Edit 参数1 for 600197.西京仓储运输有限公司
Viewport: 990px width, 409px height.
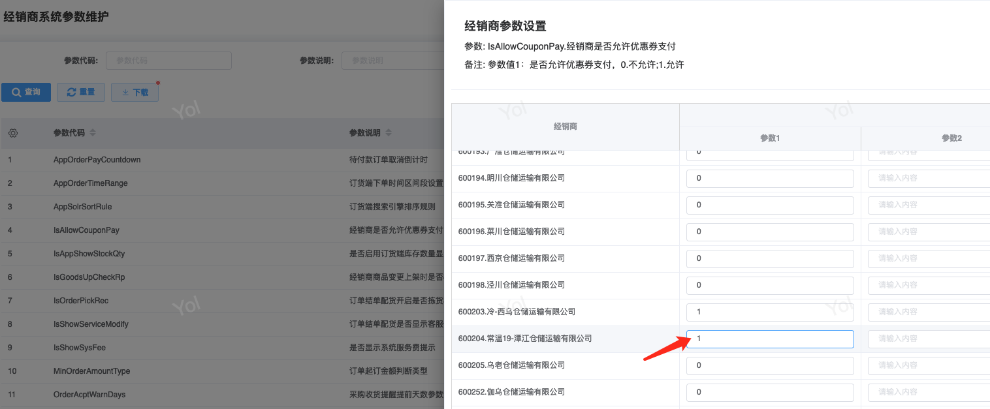click(x=770, y=258)
